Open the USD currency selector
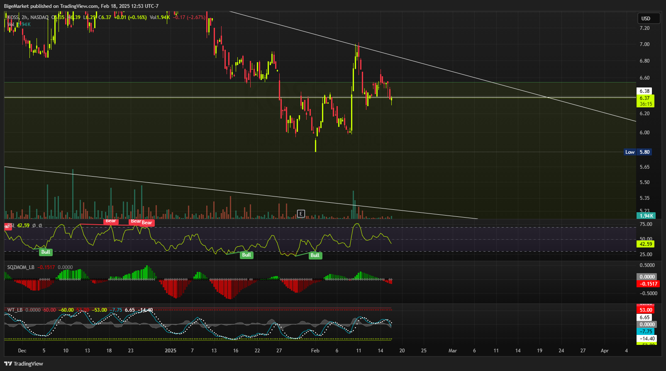This screenshot has height=371, width=666. (x=649, y=18)
